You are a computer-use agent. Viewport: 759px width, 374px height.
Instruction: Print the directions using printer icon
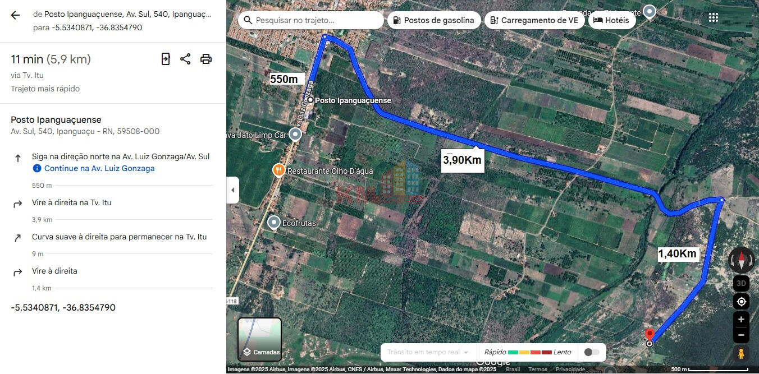(x=206, y=59)
